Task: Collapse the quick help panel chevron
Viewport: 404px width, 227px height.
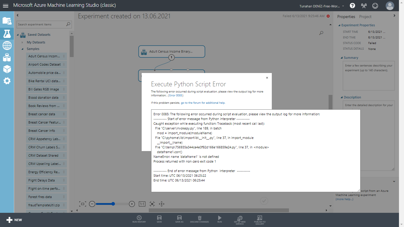Action: pos(394,181)
